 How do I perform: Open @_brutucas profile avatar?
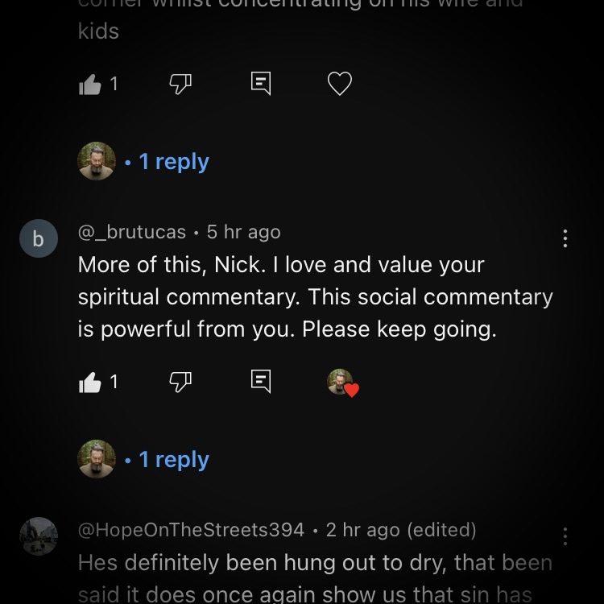(x=39, y=238)
